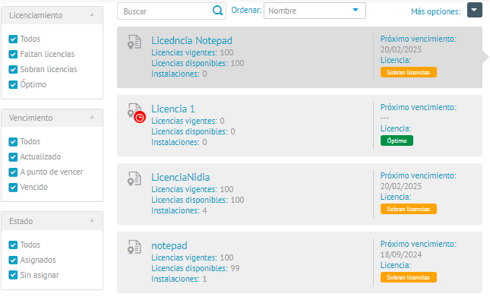Click Instalaciones: 0 on Licedncia Notepad
Image resolution: width=490 pixels, height=300 pixels.
[x=179, y=74]
